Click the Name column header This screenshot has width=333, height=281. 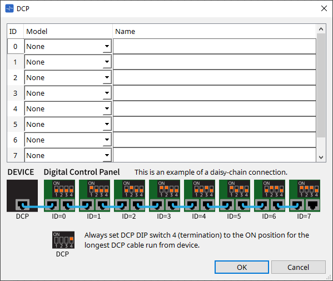click(215, 32)
